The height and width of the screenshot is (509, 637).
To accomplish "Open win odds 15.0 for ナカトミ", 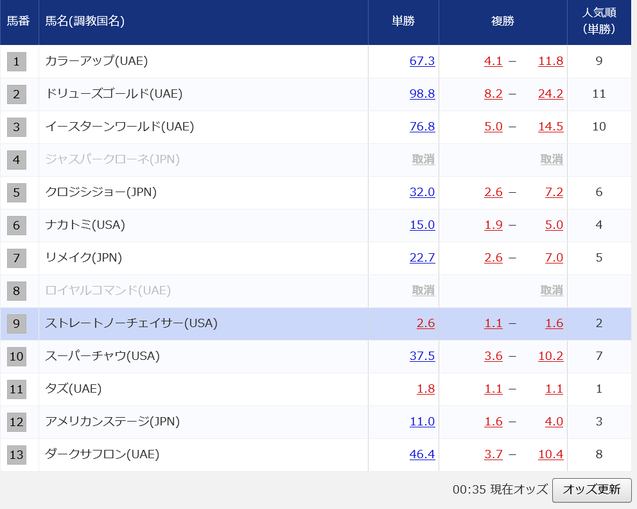I will click(422, 226).
